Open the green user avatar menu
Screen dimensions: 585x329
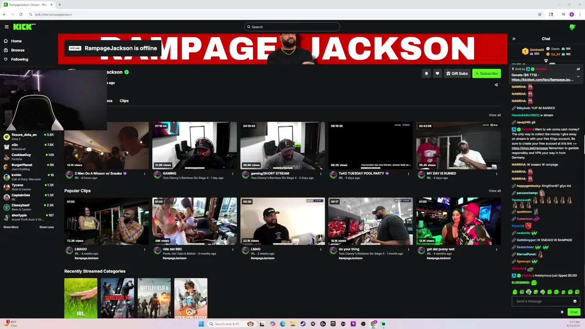point(572,27)
